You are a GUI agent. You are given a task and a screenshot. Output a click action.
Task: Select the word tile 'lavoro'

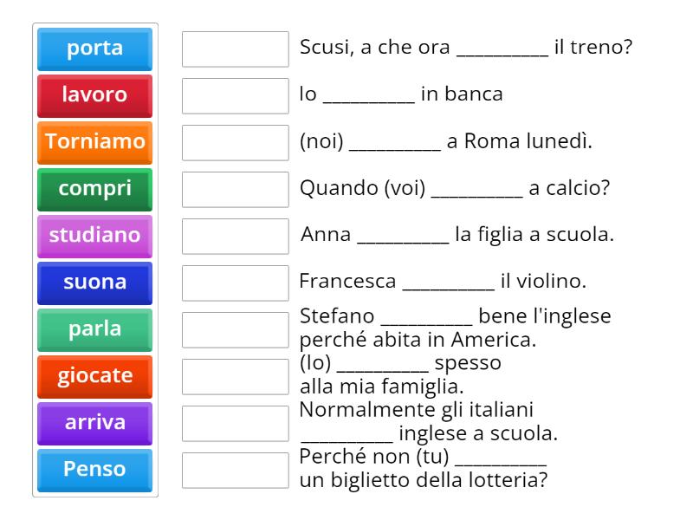pos(94,96)
